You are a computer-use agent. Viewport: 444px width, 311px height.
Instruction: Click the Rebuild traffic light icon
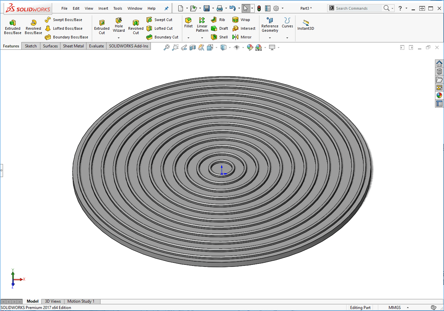pyautogui.click(x=259, y=8)
